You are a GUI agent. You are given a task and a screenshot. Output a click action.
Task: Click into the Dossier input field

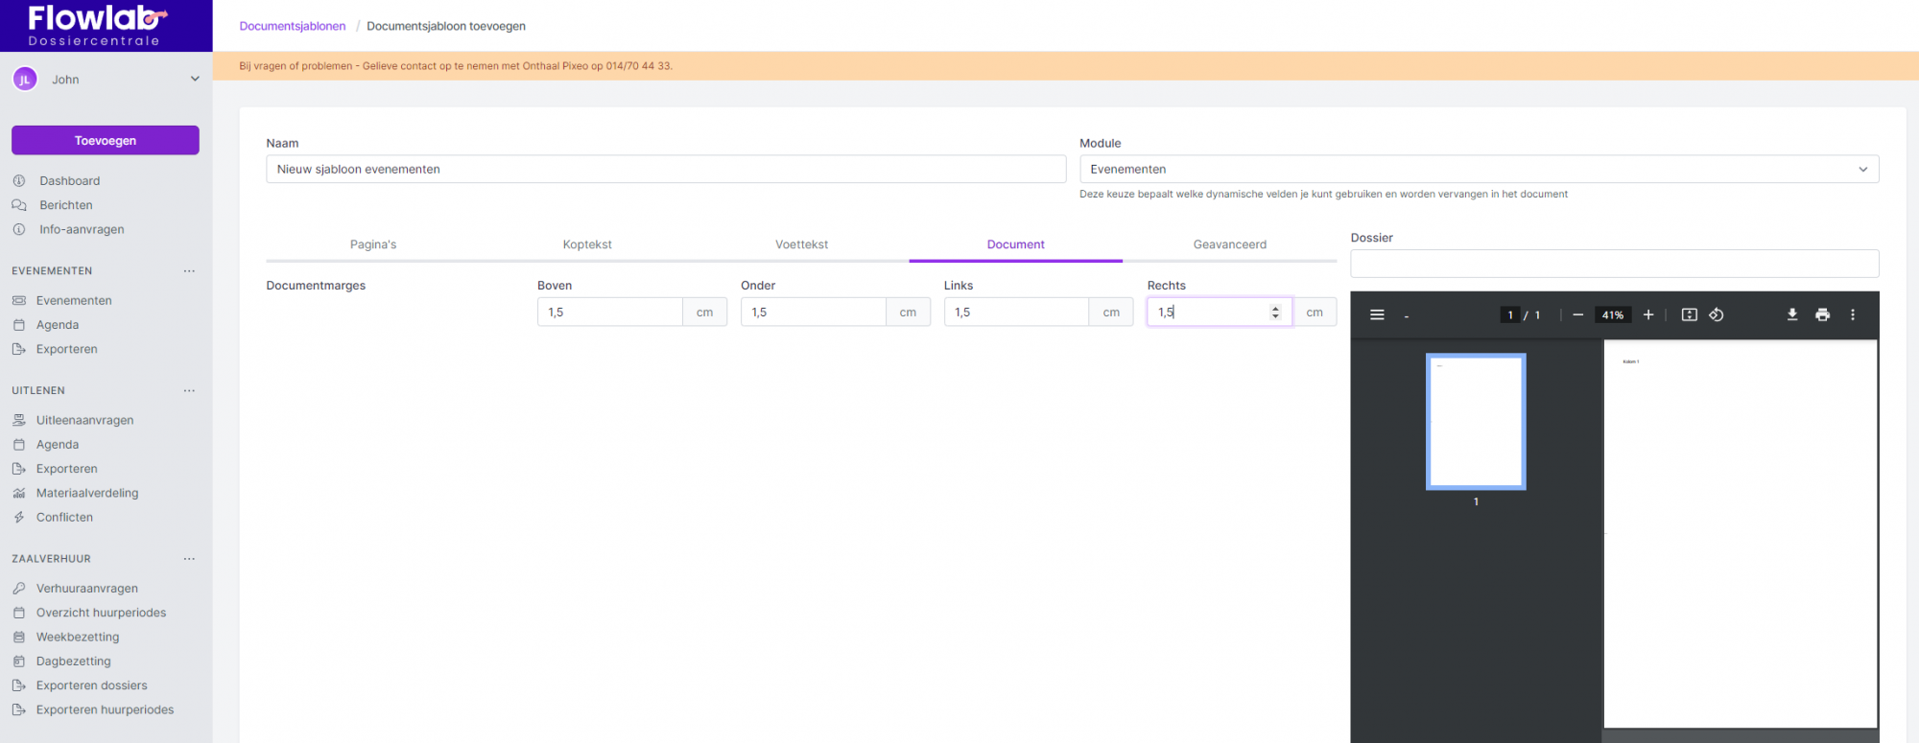coord(1614,264)
